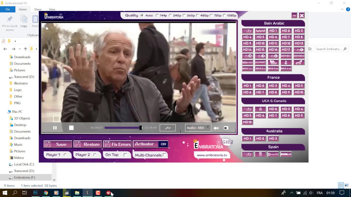The width and height of the screenshot is (351, 197).
Task: Select Bein Arabic HD 5 channel
Action: pos(260,37)
